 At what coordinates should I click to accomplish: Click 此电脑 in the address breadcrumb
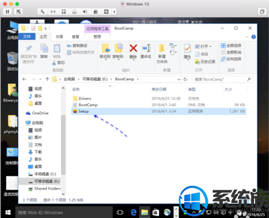pyautogui.click(x=70, y=79)
